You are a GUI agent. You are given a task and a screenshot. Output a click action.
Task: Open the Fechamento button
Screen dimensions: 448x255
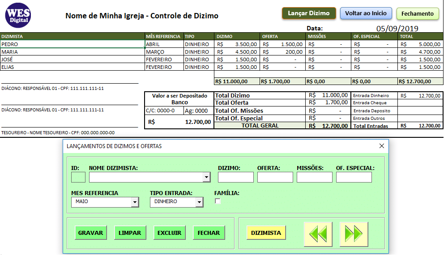[x=418, y=13]
